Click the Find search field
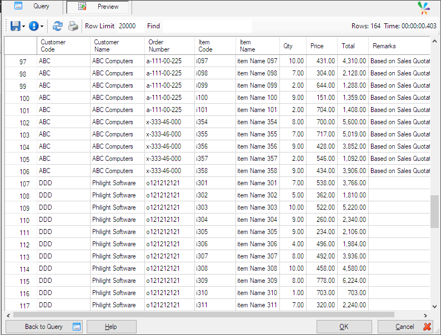The width and height of the screenshot is (441, 335). tap(207, 26)
